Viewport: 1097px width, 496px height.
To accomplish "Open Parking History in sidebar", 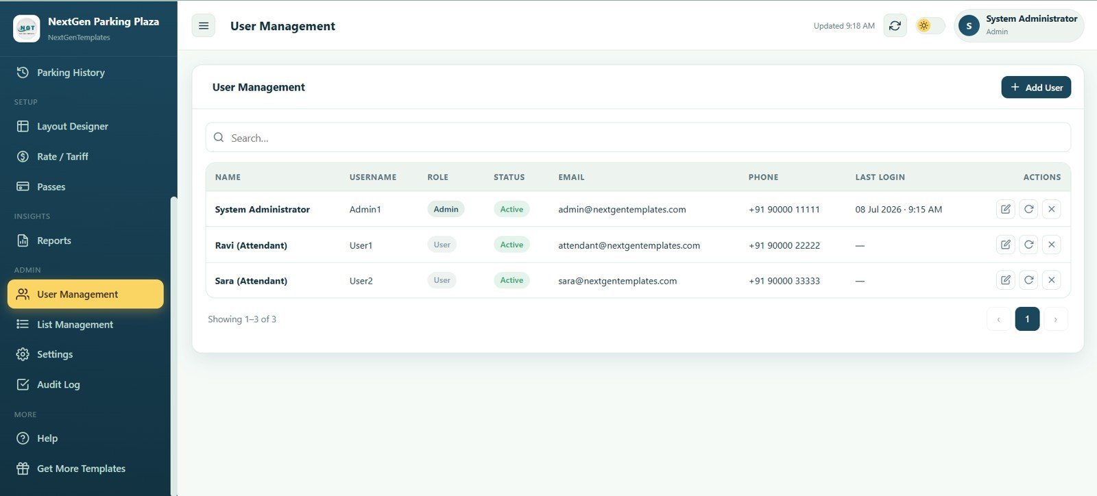I will tap(85, 73).
